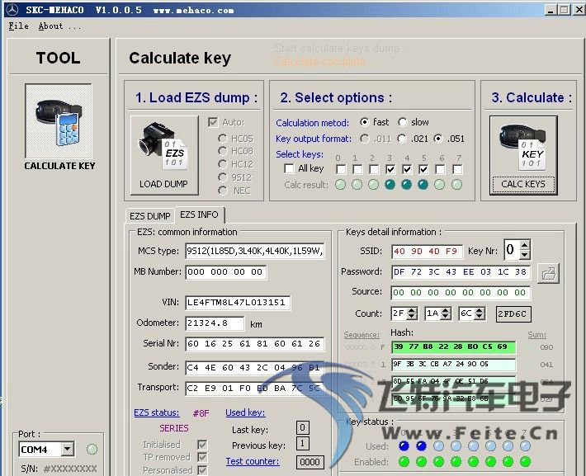Open the Calculate Key tool icon

[x=59, y=120]
